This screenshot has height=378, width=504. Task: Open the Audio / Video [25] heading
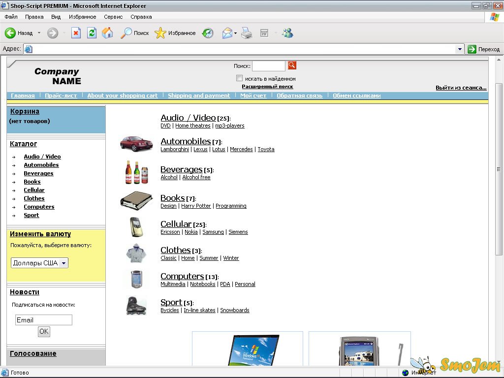(x=195, y=118)
